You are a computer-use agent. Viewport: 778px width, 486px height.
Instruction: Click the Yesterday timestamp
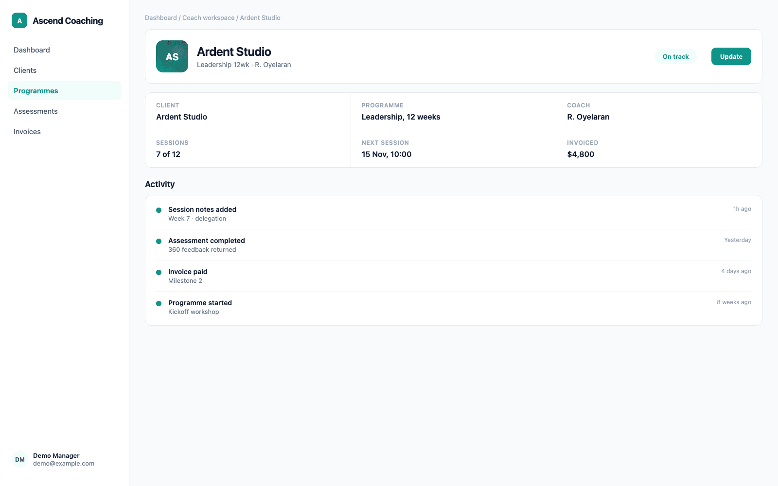[738, 240]
